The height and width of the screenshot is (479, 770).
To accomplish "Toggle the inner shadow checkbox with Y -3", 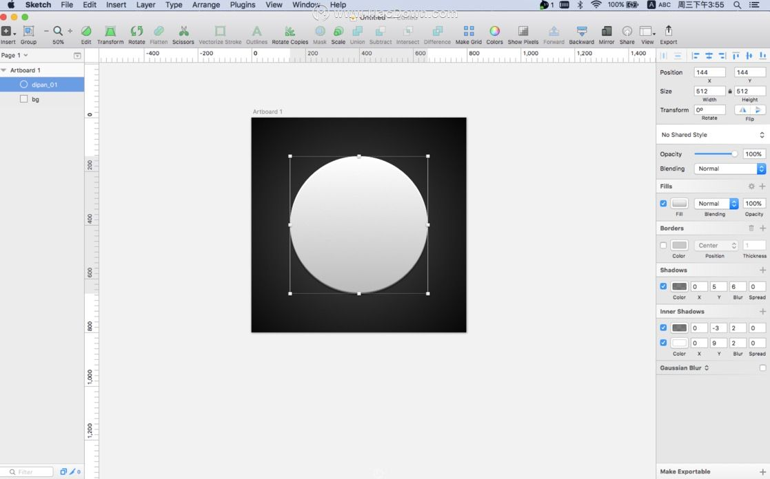I will [x=663, y=328].
